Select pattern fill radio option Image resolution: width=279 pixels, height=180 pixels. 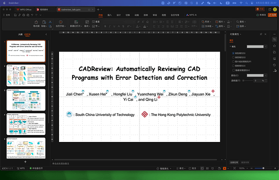(233, 66)
